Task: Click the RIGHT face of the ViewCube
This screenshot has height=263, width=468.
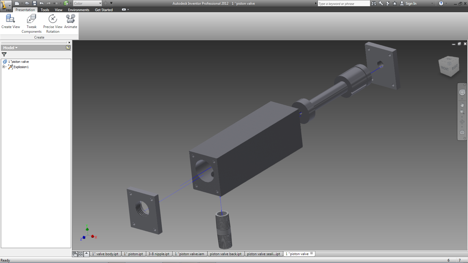Action: click(455, 67)
